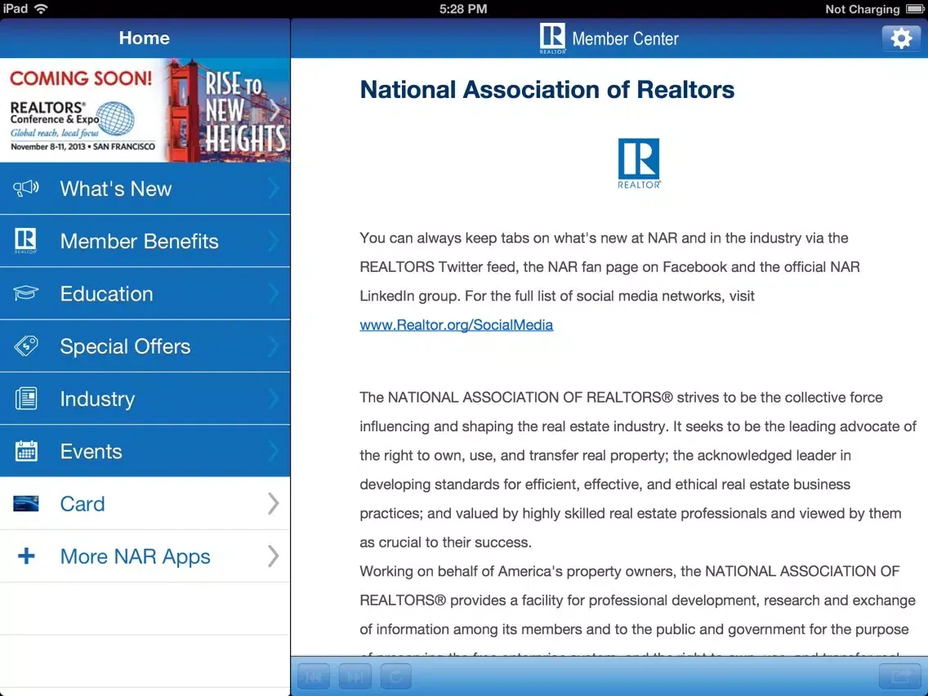This screenshot has width=928, height=696.
Task: Open the Card menu item
Action: click(x=145, y=504)
